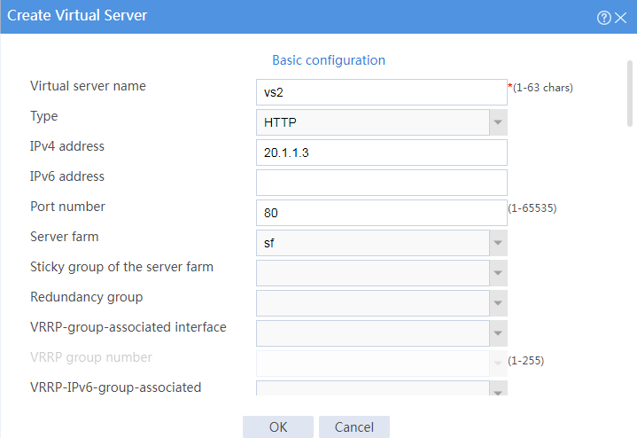
Task: Click the VRRP group number dropdown arrow
Action: pyautogui.click(x=498, y=364)
